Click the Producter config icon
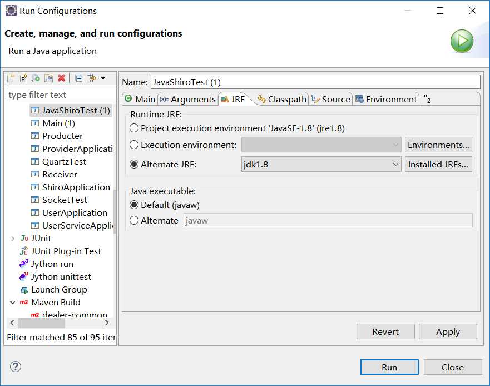 pos(35,136)
